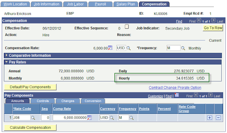Sort by Seq column header

(44, 109)
